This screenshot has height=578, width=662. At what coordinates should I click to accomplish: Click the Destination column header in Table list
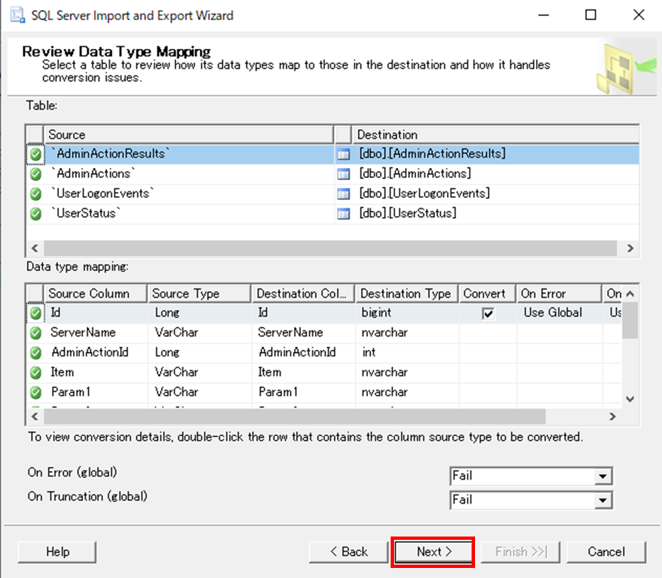[495, 134]
